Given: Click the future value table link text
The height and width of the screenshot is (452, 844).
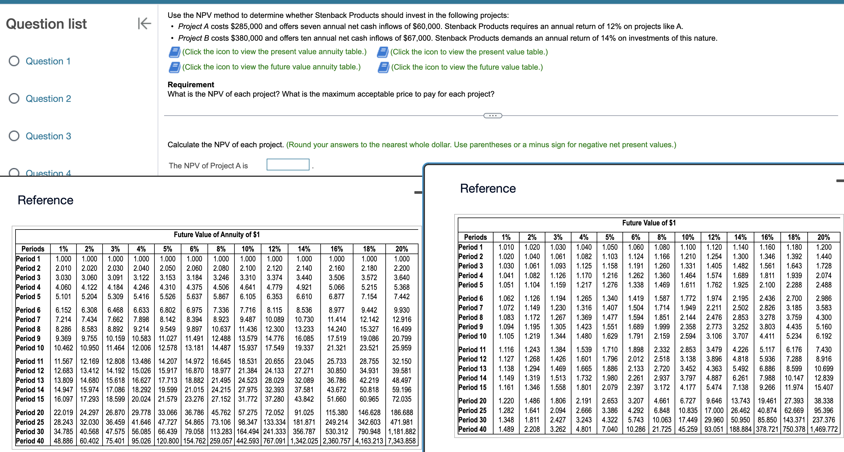Looking at the screenshot, I should click(x=467, y=67).
